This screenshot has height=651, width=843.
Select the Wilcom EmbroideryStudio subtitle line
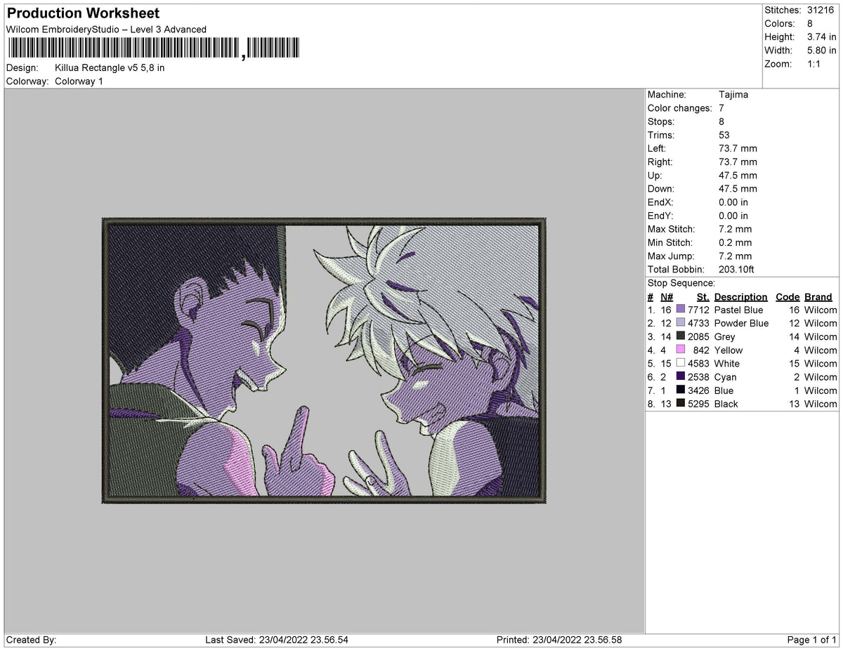point(104,29)
